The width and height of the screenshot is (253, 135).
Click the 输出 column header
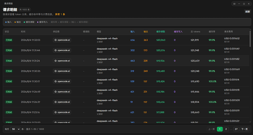(146, 31)
